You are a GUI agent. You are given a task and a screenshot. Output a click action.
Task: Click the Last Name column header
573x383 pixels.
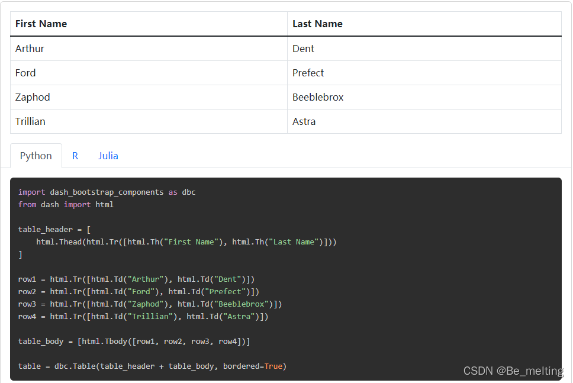pyautogui.click(x=424, y=24)
